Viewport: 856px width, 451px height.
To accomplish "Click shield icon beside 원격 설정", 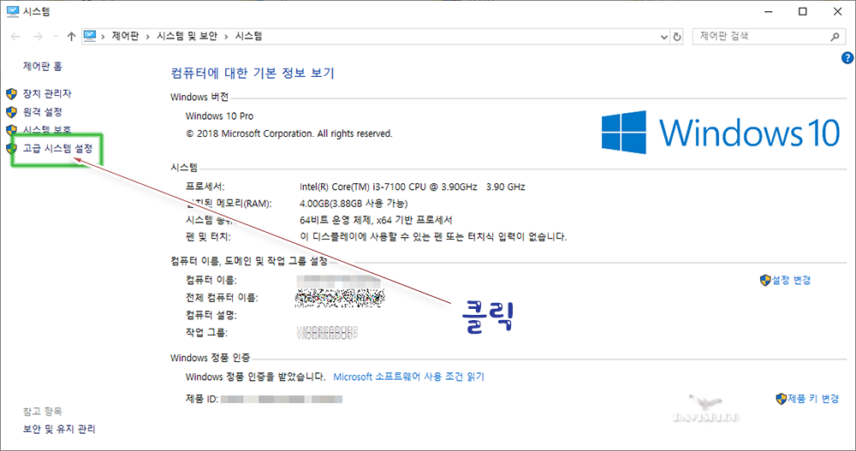I will pos(11,112).
